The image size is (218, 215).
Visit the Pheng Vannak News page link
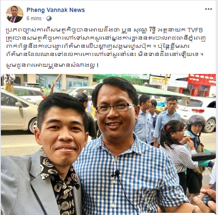click(55, 10)
